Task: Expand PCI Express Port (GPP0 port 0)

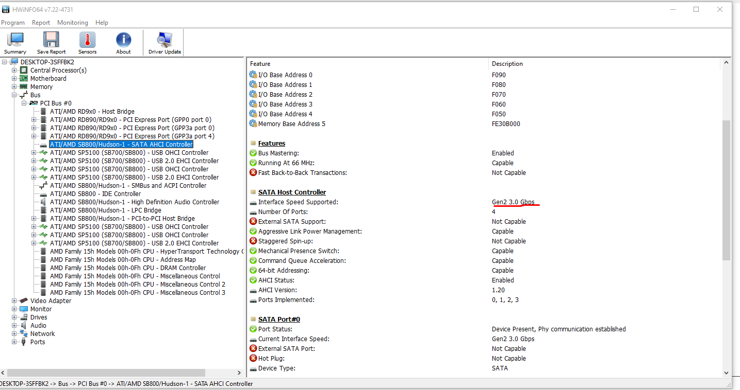Action: point(34,119)
